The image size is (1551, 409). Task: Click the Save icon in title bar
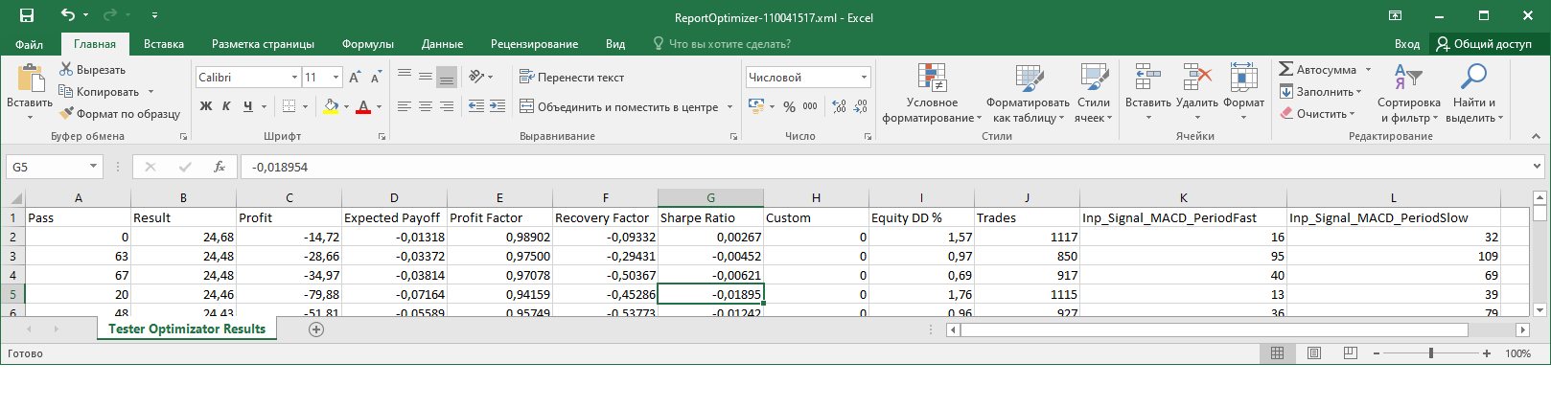(26, 15)
